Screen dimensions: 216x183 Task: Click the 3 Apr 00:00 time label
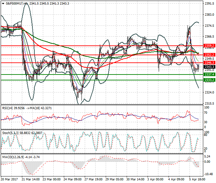155,179
